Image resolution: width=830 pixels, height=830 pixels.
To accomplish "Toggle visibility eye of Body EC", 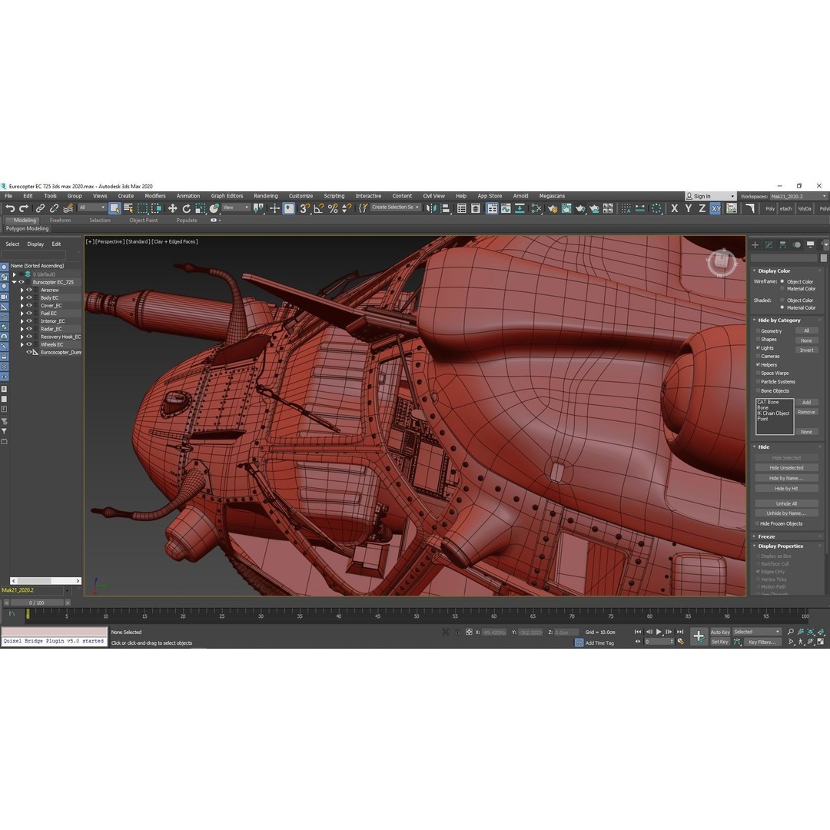I will (30, 298).
